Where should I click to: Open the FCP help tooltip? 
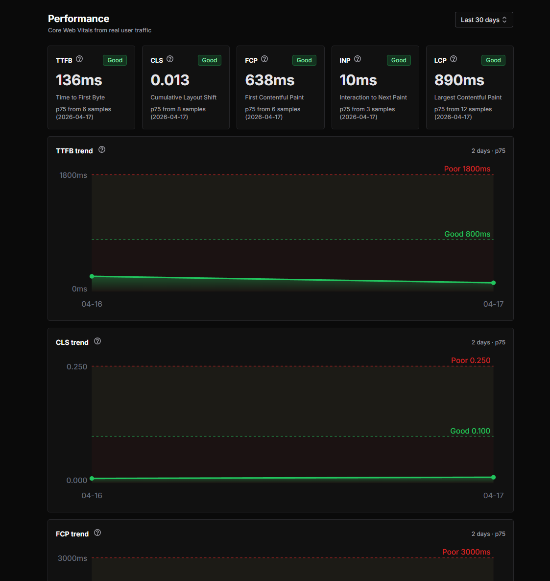click(264, 58)
